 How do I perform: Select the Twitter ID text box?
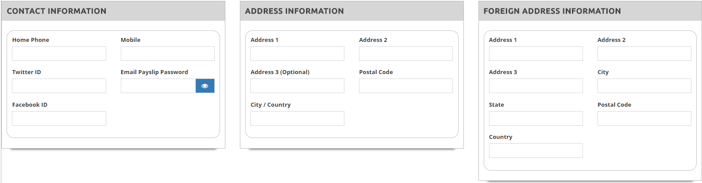[x=59, y=86]
